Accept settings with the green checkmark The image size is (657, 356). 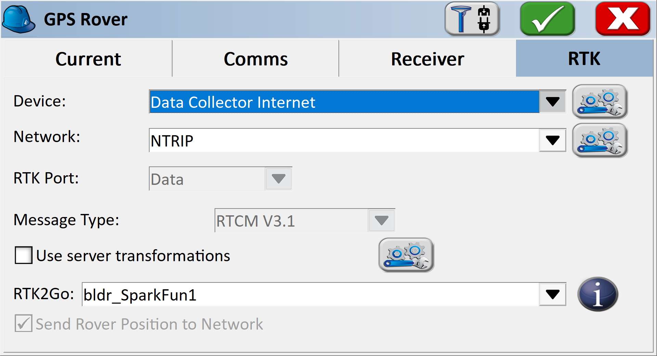[x=547, y=19]
